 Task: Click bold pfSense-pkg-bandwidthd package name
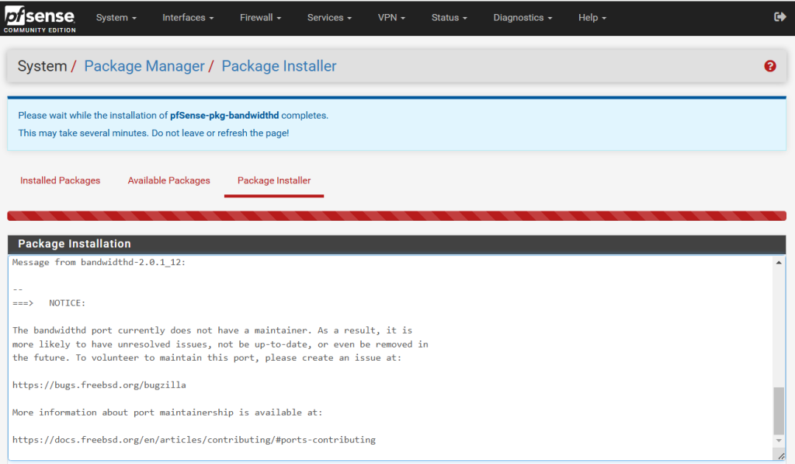tap(224, 116)
